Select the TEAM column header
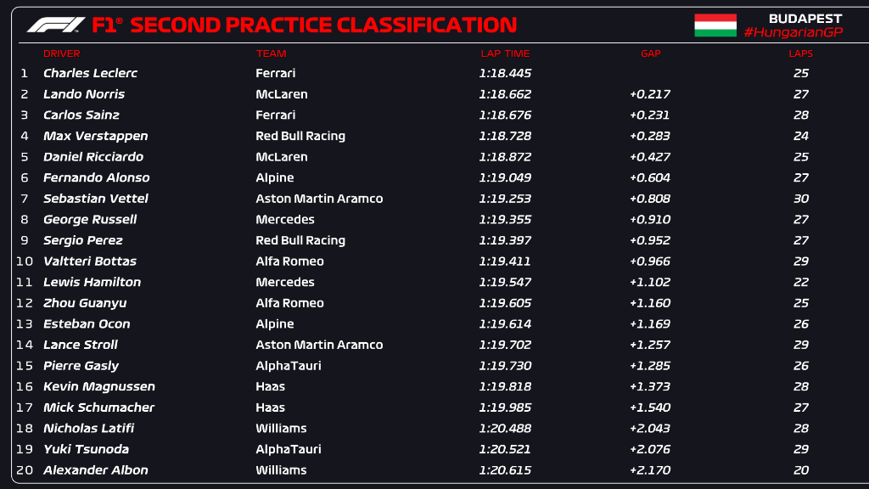 click(x=272, y=53)
